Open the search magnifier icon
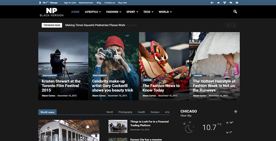Screen dimensions: 276x141 coord(235,12)
